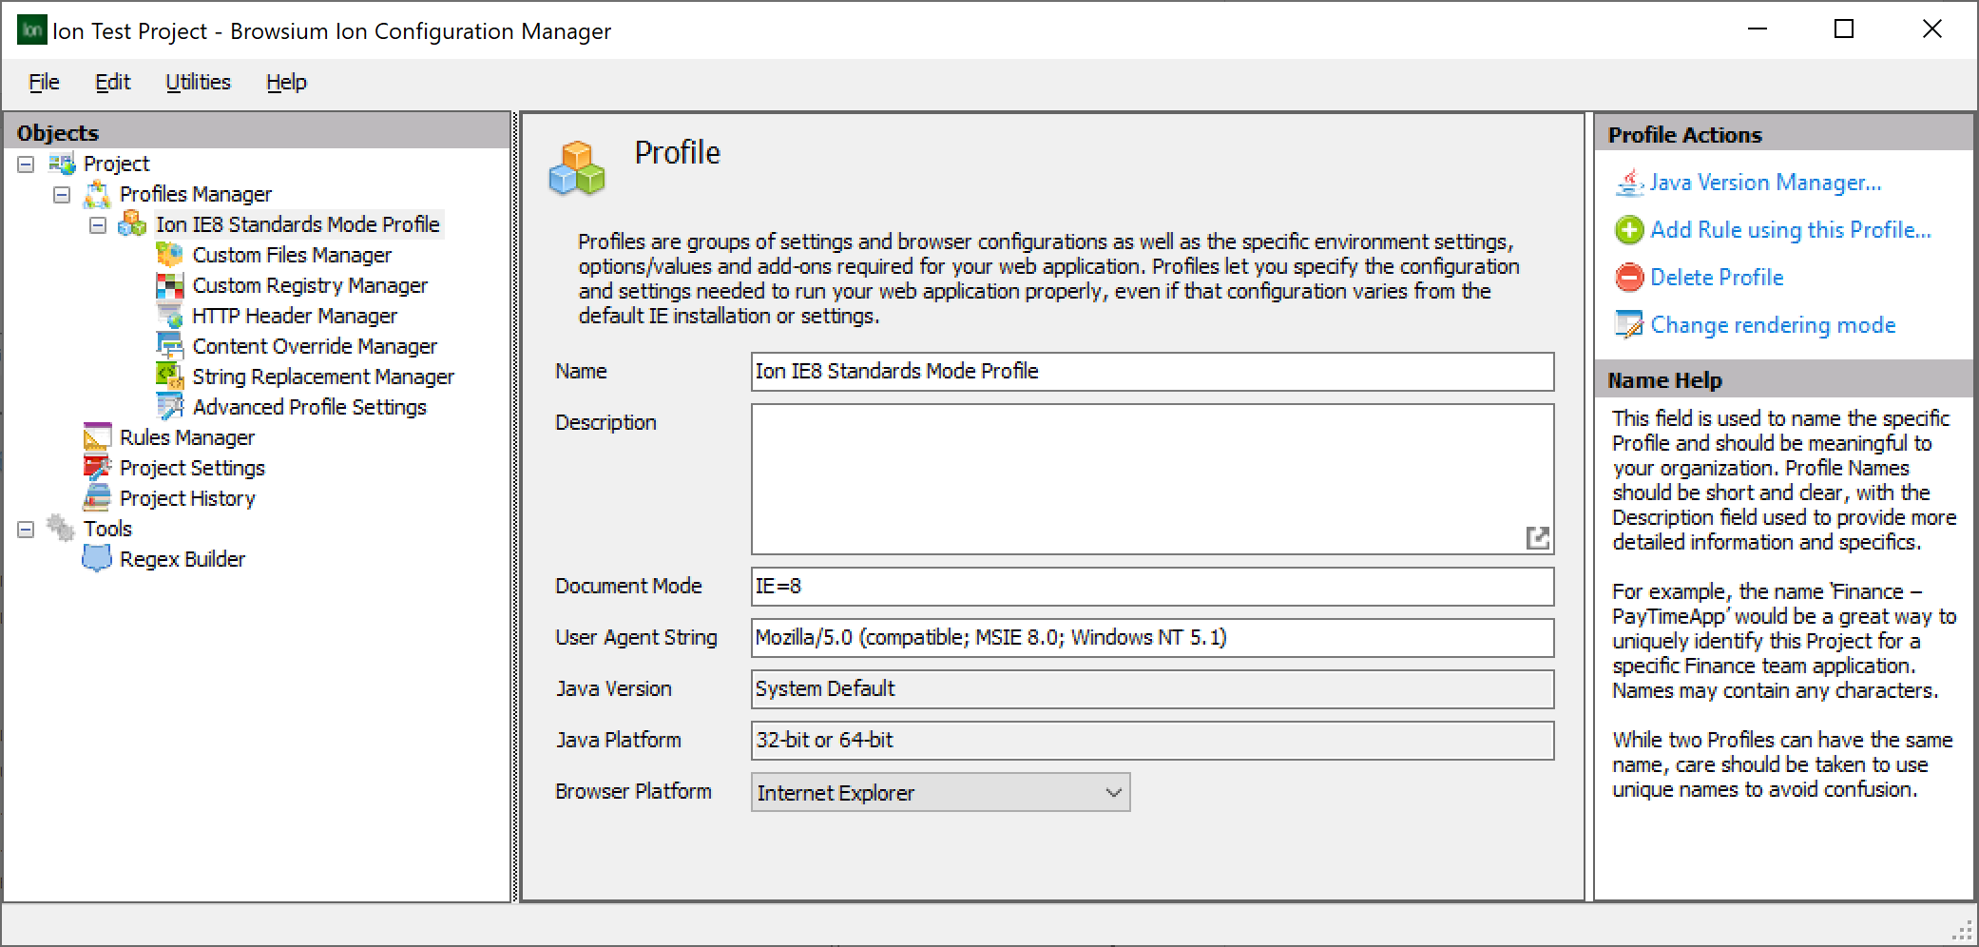
Task: Click the Add Rule using this Profile link
Action: pos(1791,229)
